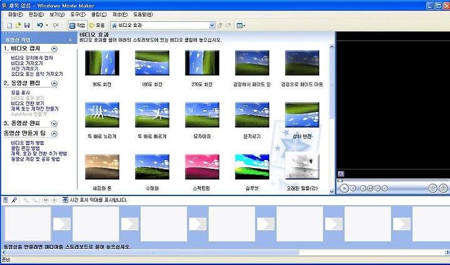Take a picture from the preview
This screenshot has width=450, height=265.
(x=443, y=188)
